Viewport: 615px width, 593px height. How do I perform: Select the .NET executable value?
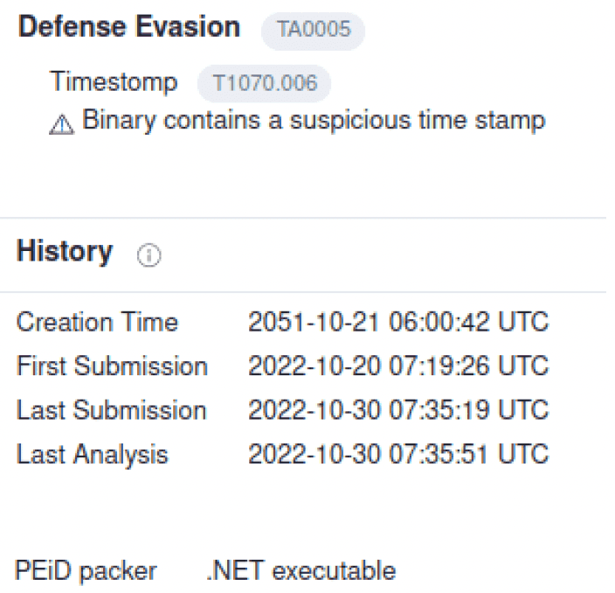point(299,571)
